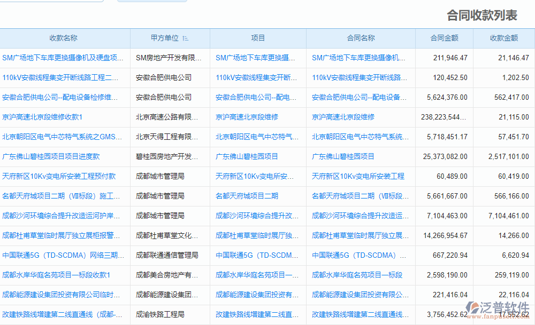Click the 收款名称 column header
535x325 pixels.
(x=63, y=38)
